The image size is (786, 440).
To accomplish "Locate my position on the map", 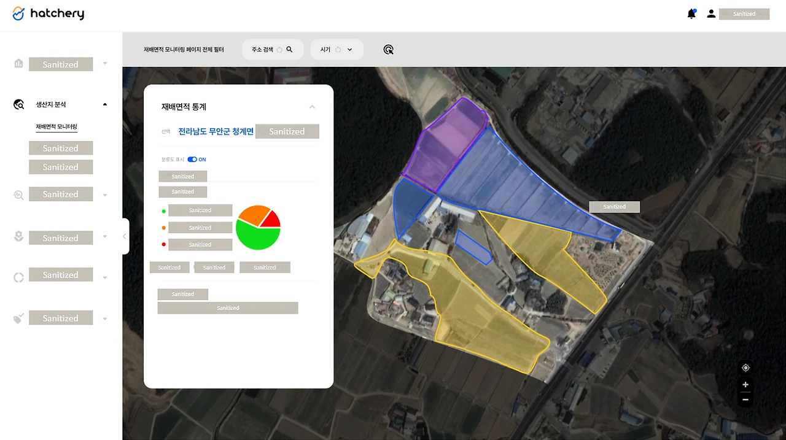I will (x=745, y=368).
